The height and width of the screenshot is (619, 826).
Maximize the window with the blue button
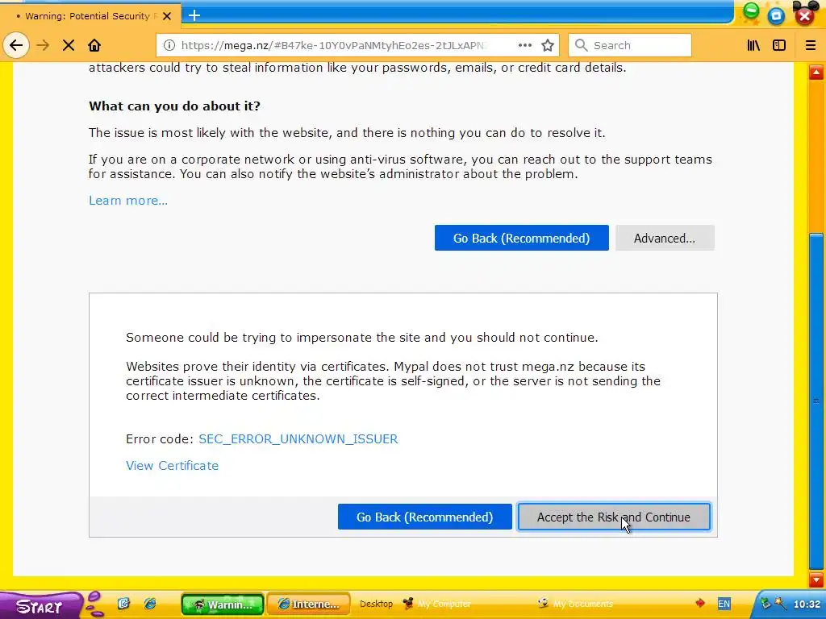[x=777, y=16]
